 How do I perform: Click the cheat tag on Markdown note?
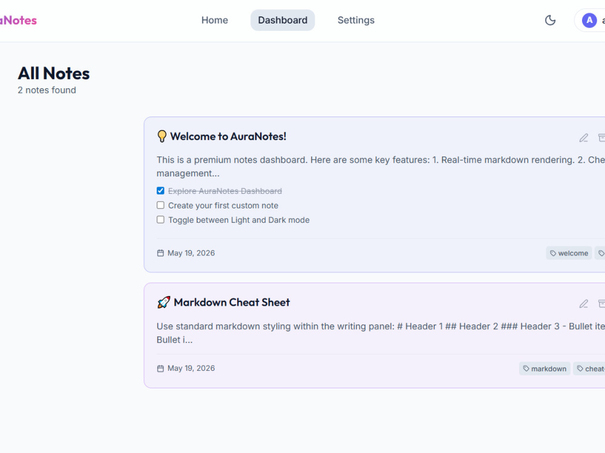pyautogui.click(x=589, y=368)
